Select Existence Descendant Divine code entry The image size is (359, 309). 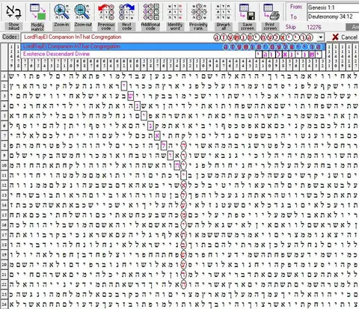click(173, 54)
